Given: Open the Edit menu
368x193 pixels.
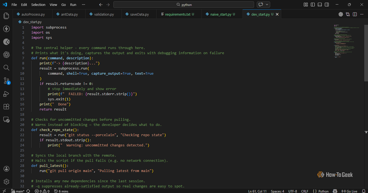Looking at the screenshot, I should pos(24,4).
